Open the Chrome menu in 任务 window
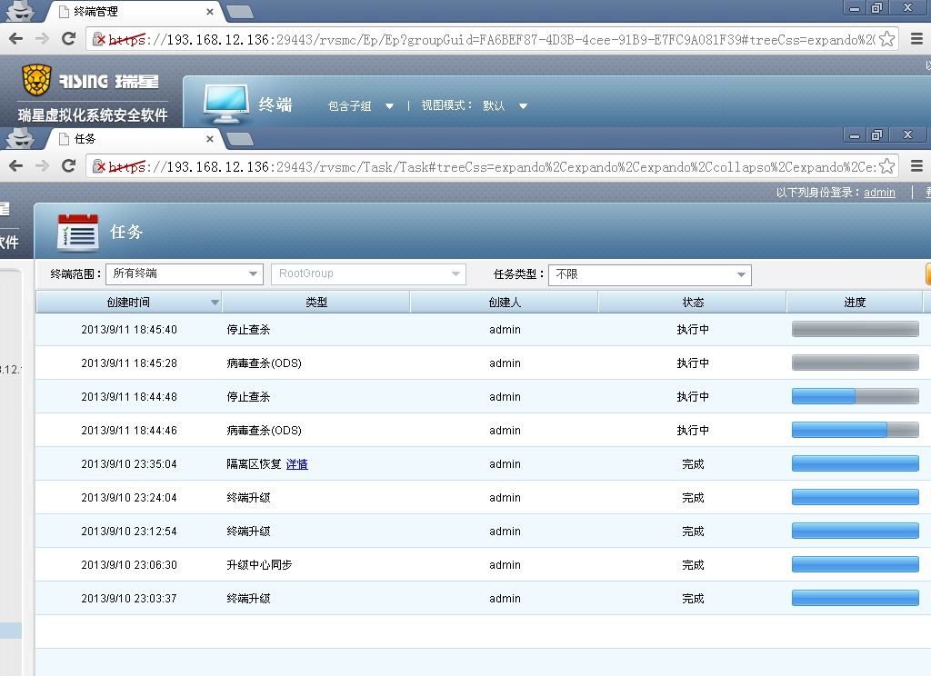Screen dimensions: 931x676 click(916, 166)
